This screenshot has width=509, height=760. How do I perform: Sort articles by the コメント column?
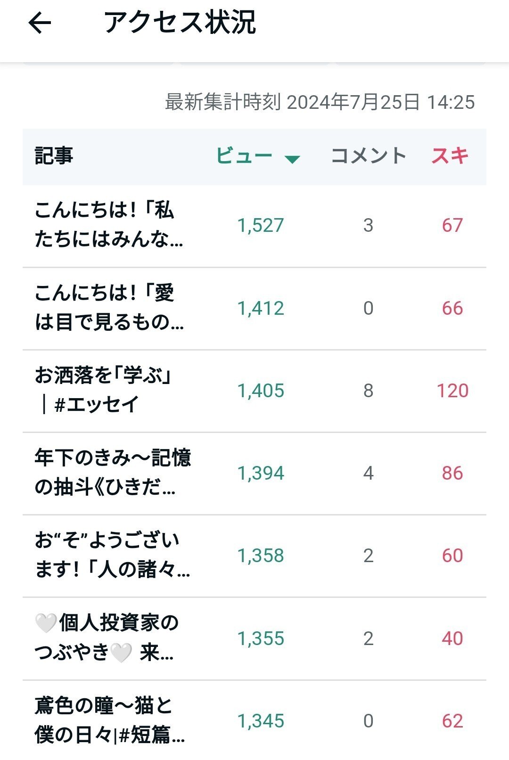pos(369,155)
